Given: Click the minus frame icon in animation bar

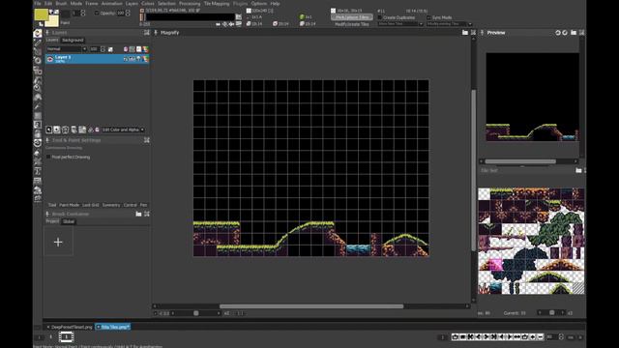Looking at the screenshot, I should pyautogui.click(x=541, y=337).
